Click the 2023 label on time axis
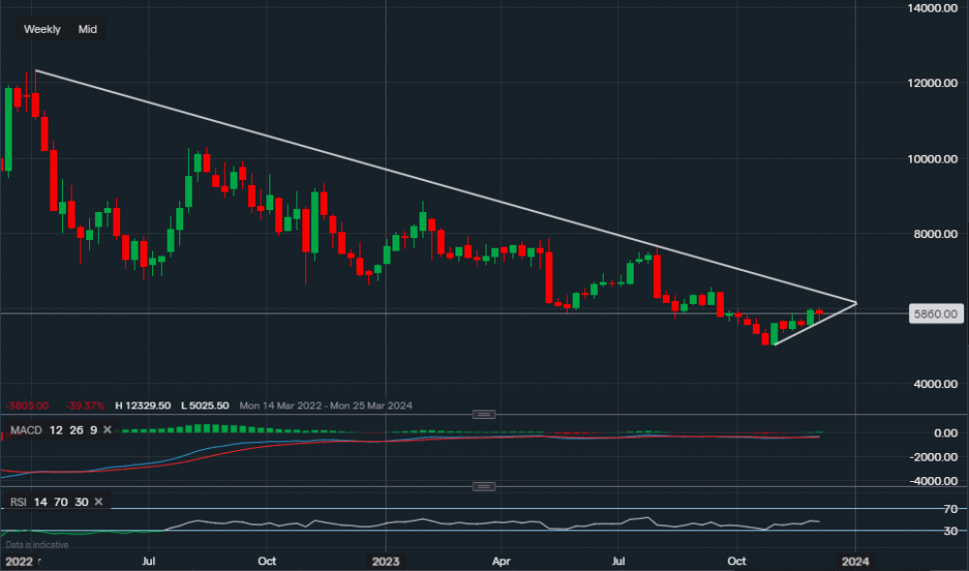This screenshot has height=571, width=969. tap(386, 560)
